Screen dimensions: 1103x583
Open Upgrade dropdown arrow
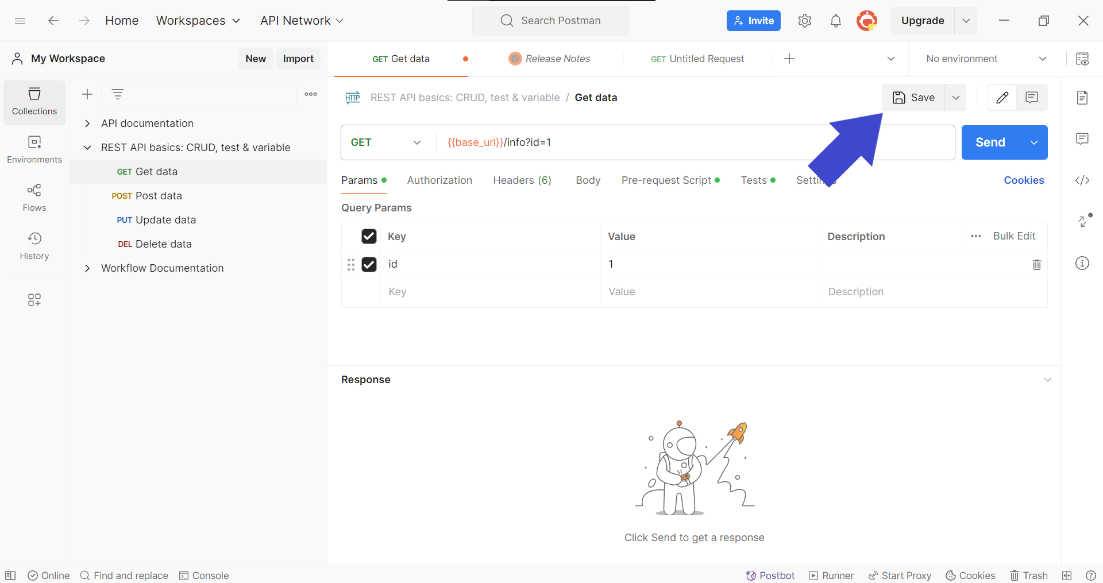click(x=966, y=21)
